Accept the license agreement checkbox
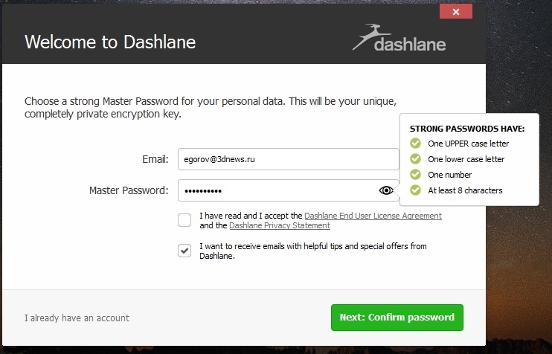 pyautogui.click(x=184, y=220)
